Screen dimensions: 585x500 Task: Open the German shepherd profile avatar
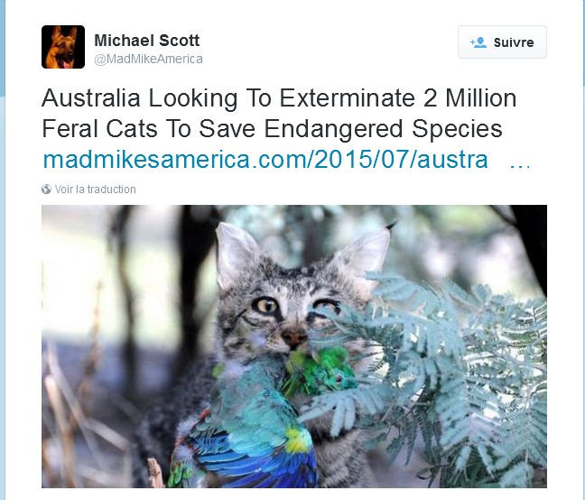[63, 47]
